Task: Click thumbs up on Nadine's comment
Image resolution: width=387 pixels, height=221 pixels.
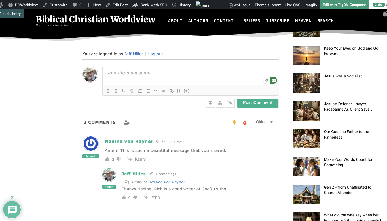Action: (107, 159)
